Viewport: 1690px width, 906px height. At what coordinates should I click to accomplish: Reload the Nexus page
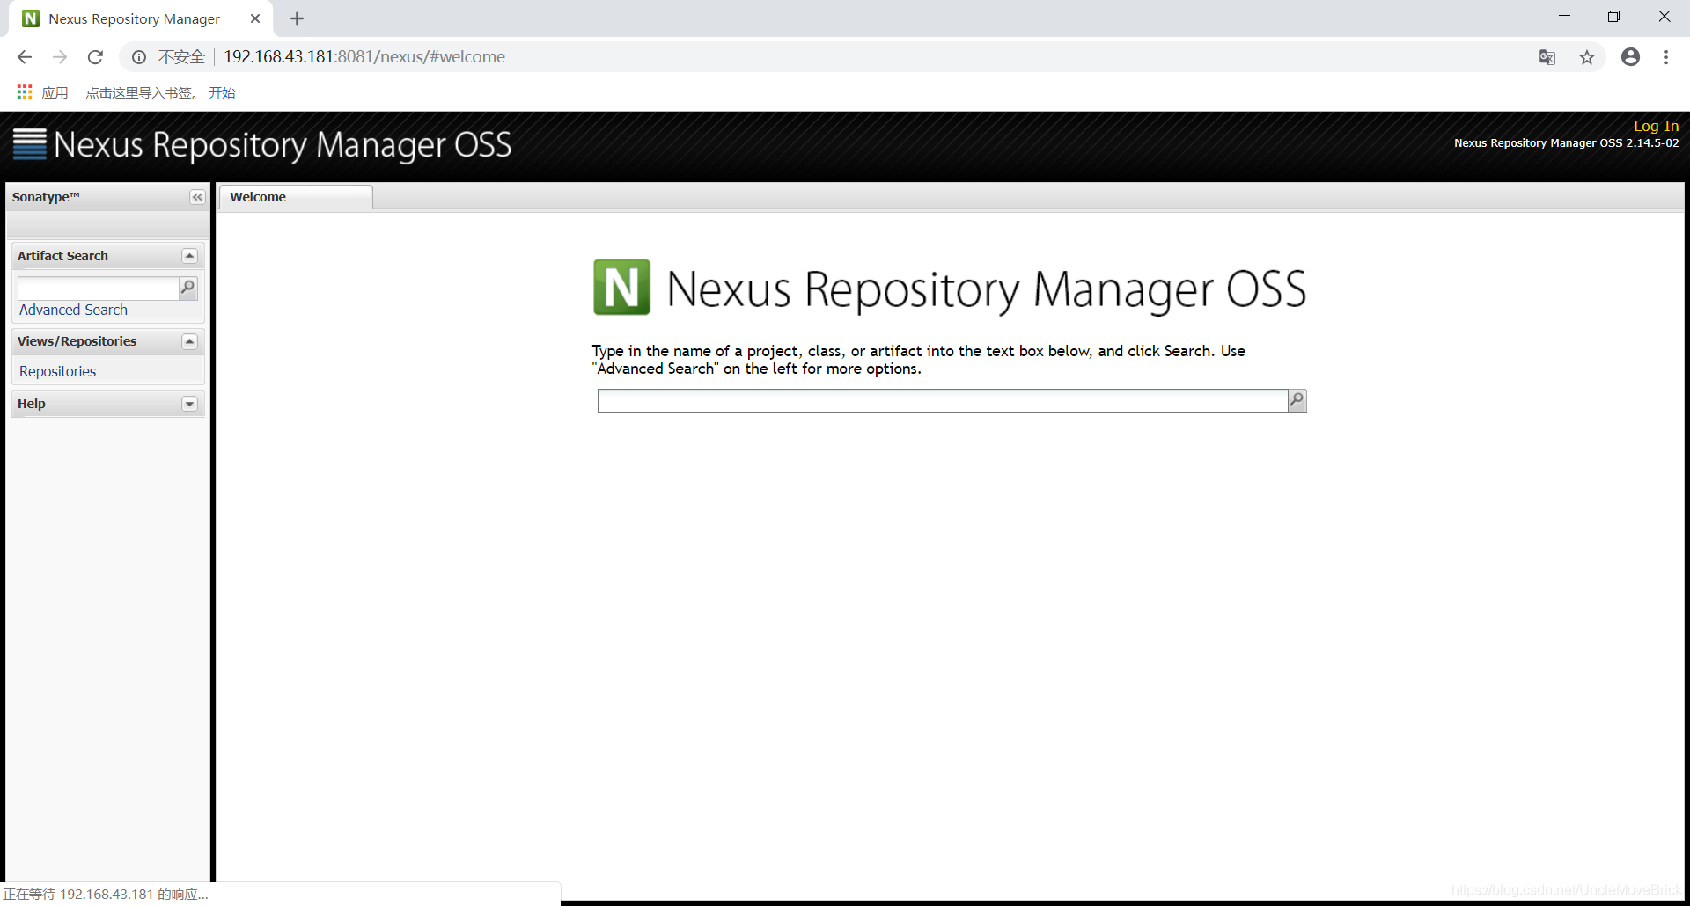95,57
